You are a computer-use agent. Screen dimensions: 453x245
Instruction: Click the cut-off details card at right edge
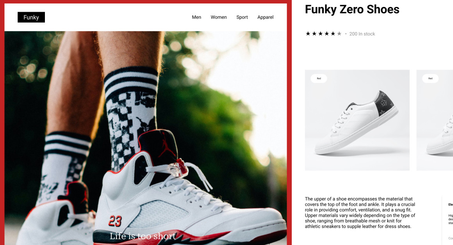click(448, 220)
